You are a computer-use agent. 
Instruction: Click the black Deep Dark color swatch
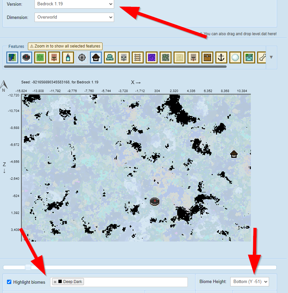[60, 281]
